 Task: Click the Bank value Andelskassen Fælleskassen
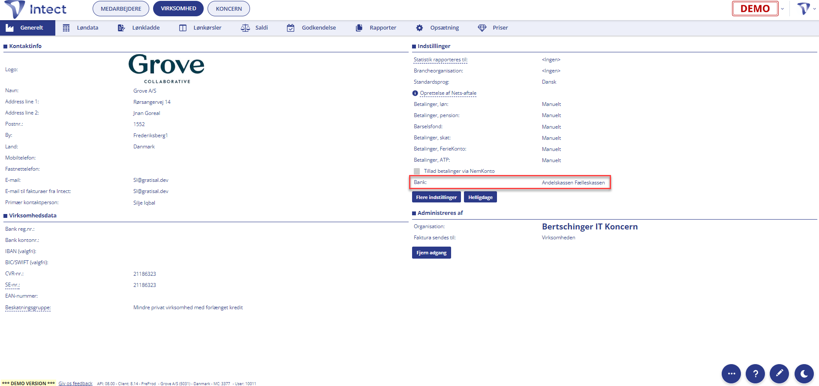click(573, 183)
